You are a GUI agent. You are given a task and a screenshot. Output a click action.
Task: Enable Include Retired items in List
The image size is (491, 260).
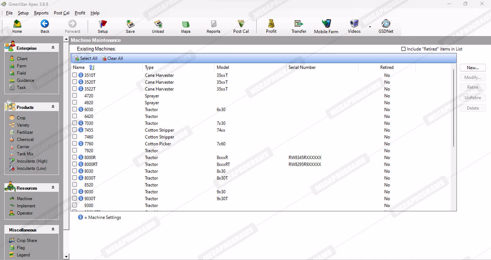pos(403,49)
